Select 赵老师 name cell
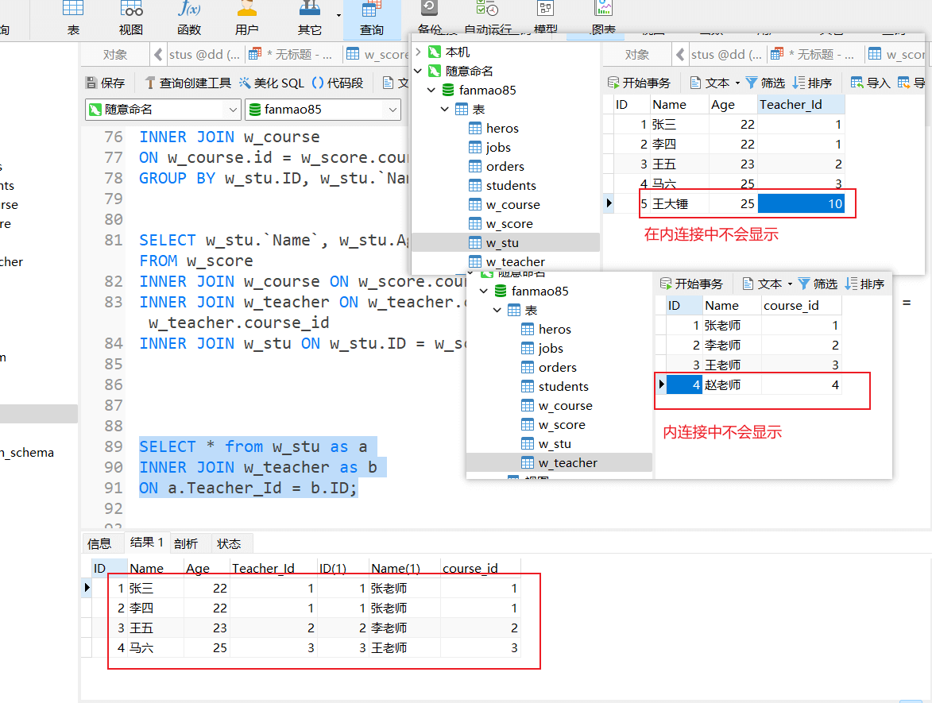Viewport: 932px width, 703px height. click(x=731, y=384)
